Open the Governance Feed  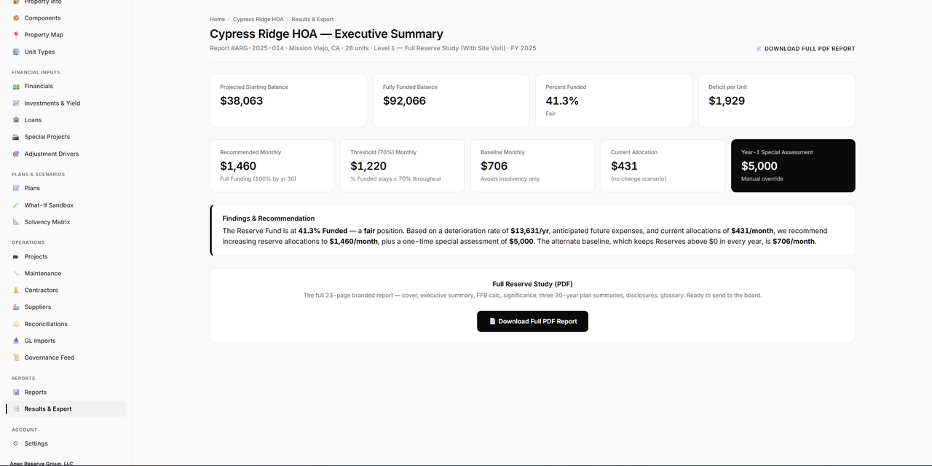66,358
